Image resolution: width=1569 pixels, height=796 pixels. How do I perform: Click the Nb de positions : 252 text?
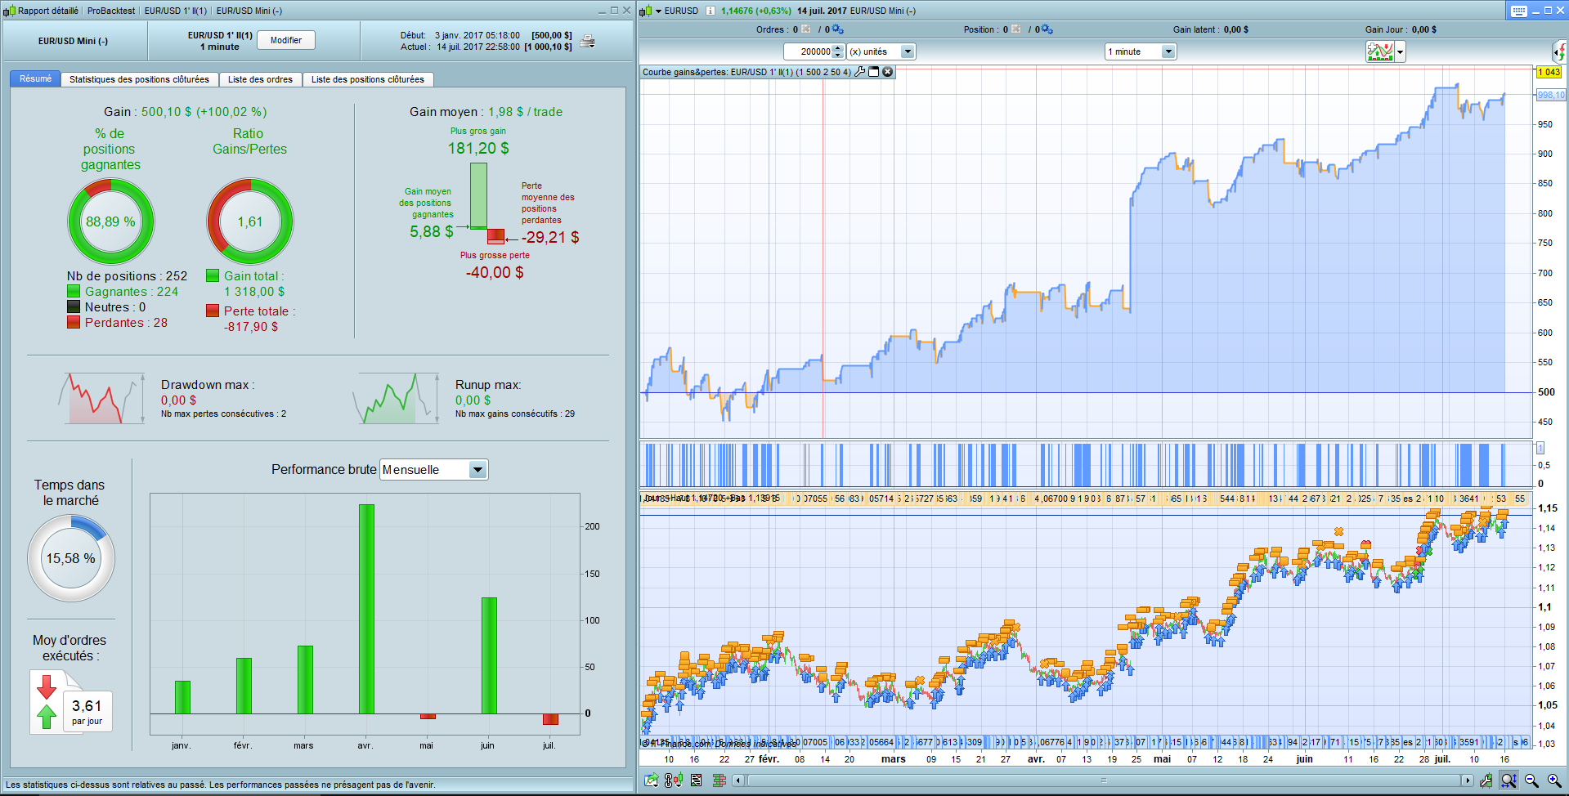[128, 276]
